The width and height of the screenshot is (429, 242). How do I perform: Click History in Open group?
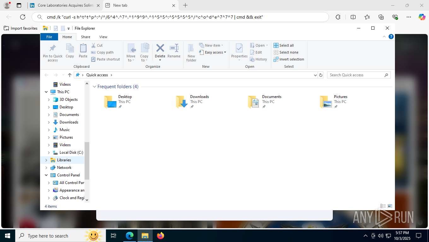tap(258, 59)
